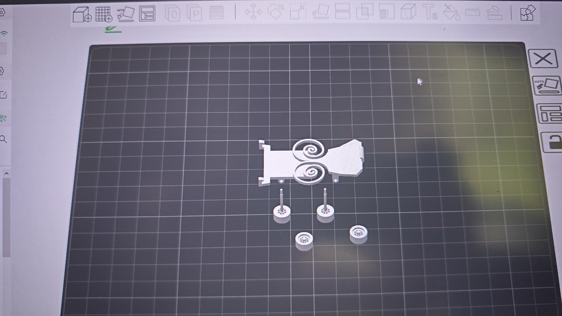Select the Cut tool

(x=342, y=12)
